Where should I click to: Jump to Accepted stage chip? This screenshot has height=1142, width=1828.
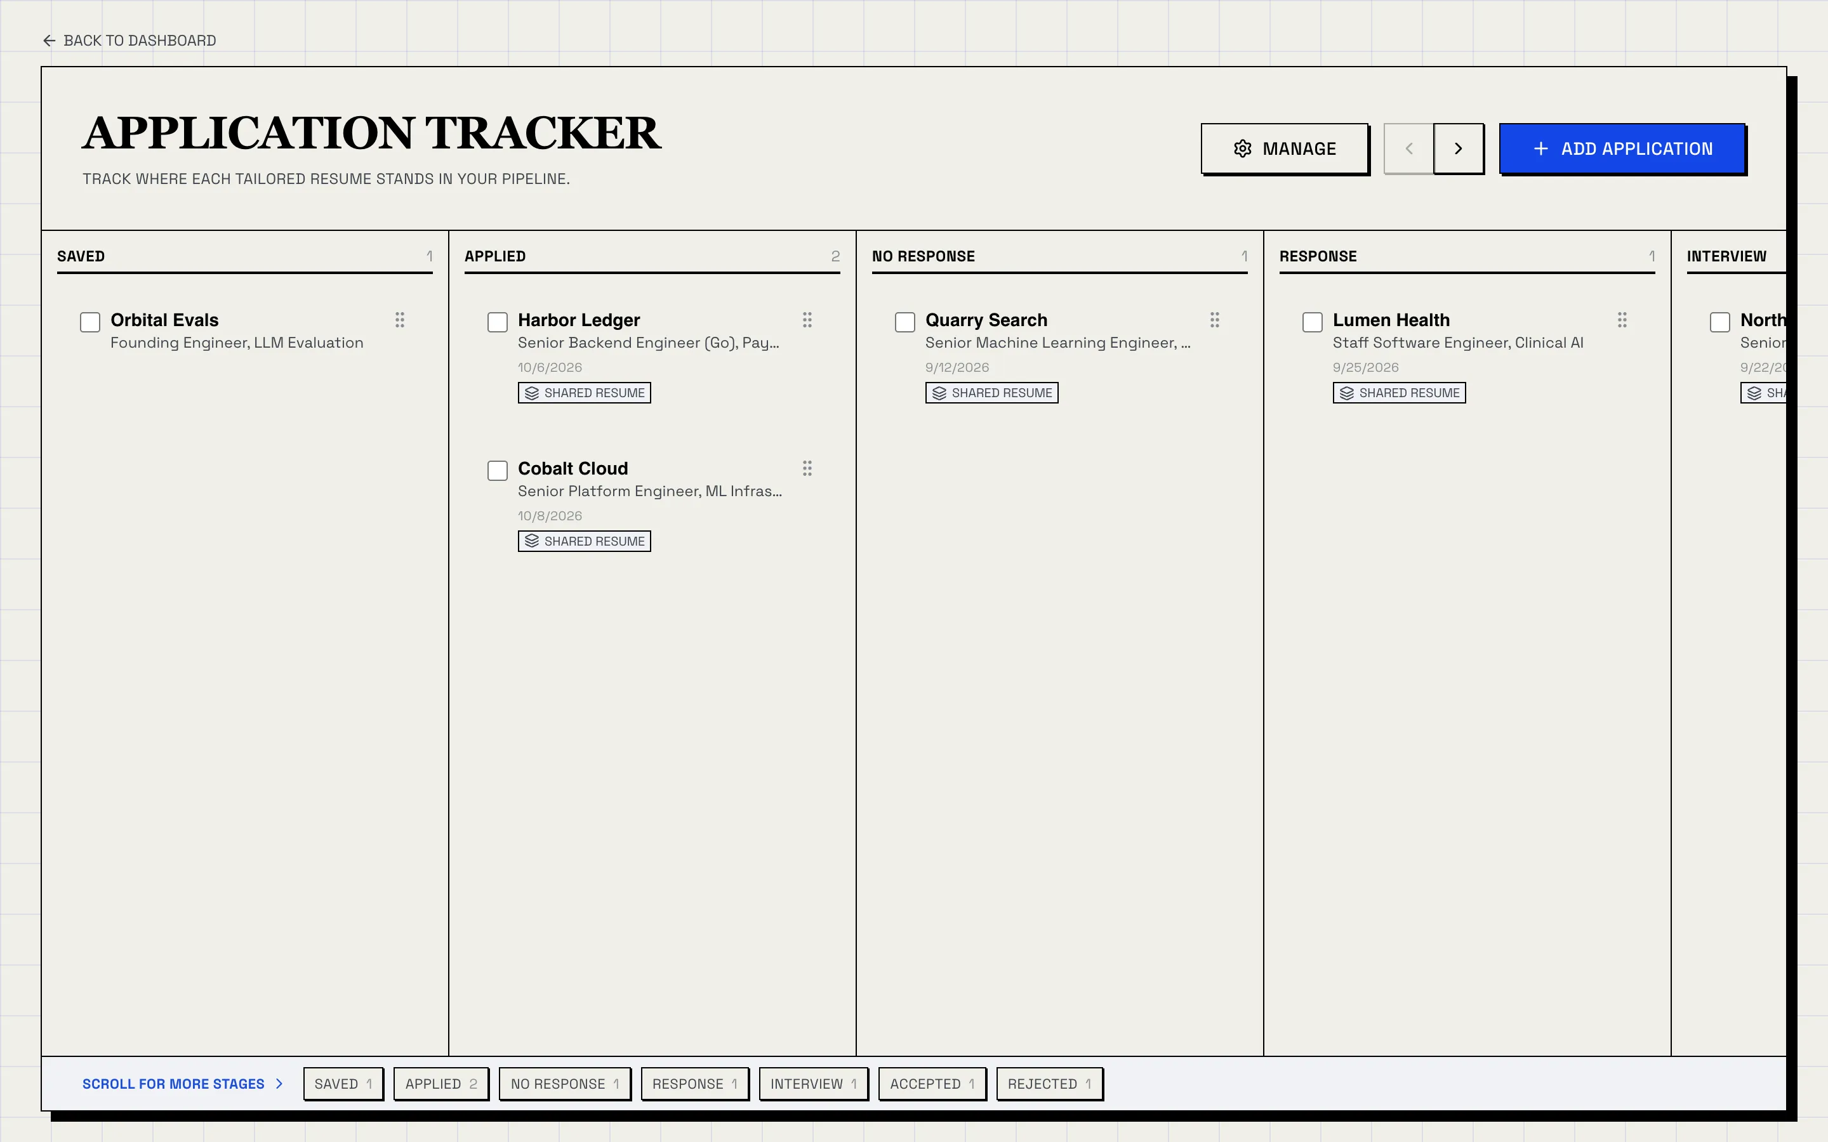click(931, 1084)
